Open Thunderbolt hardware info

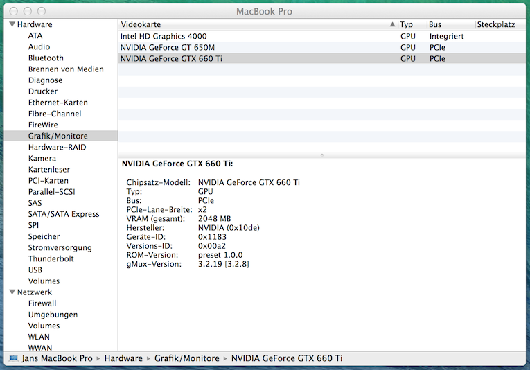(51, 258)
